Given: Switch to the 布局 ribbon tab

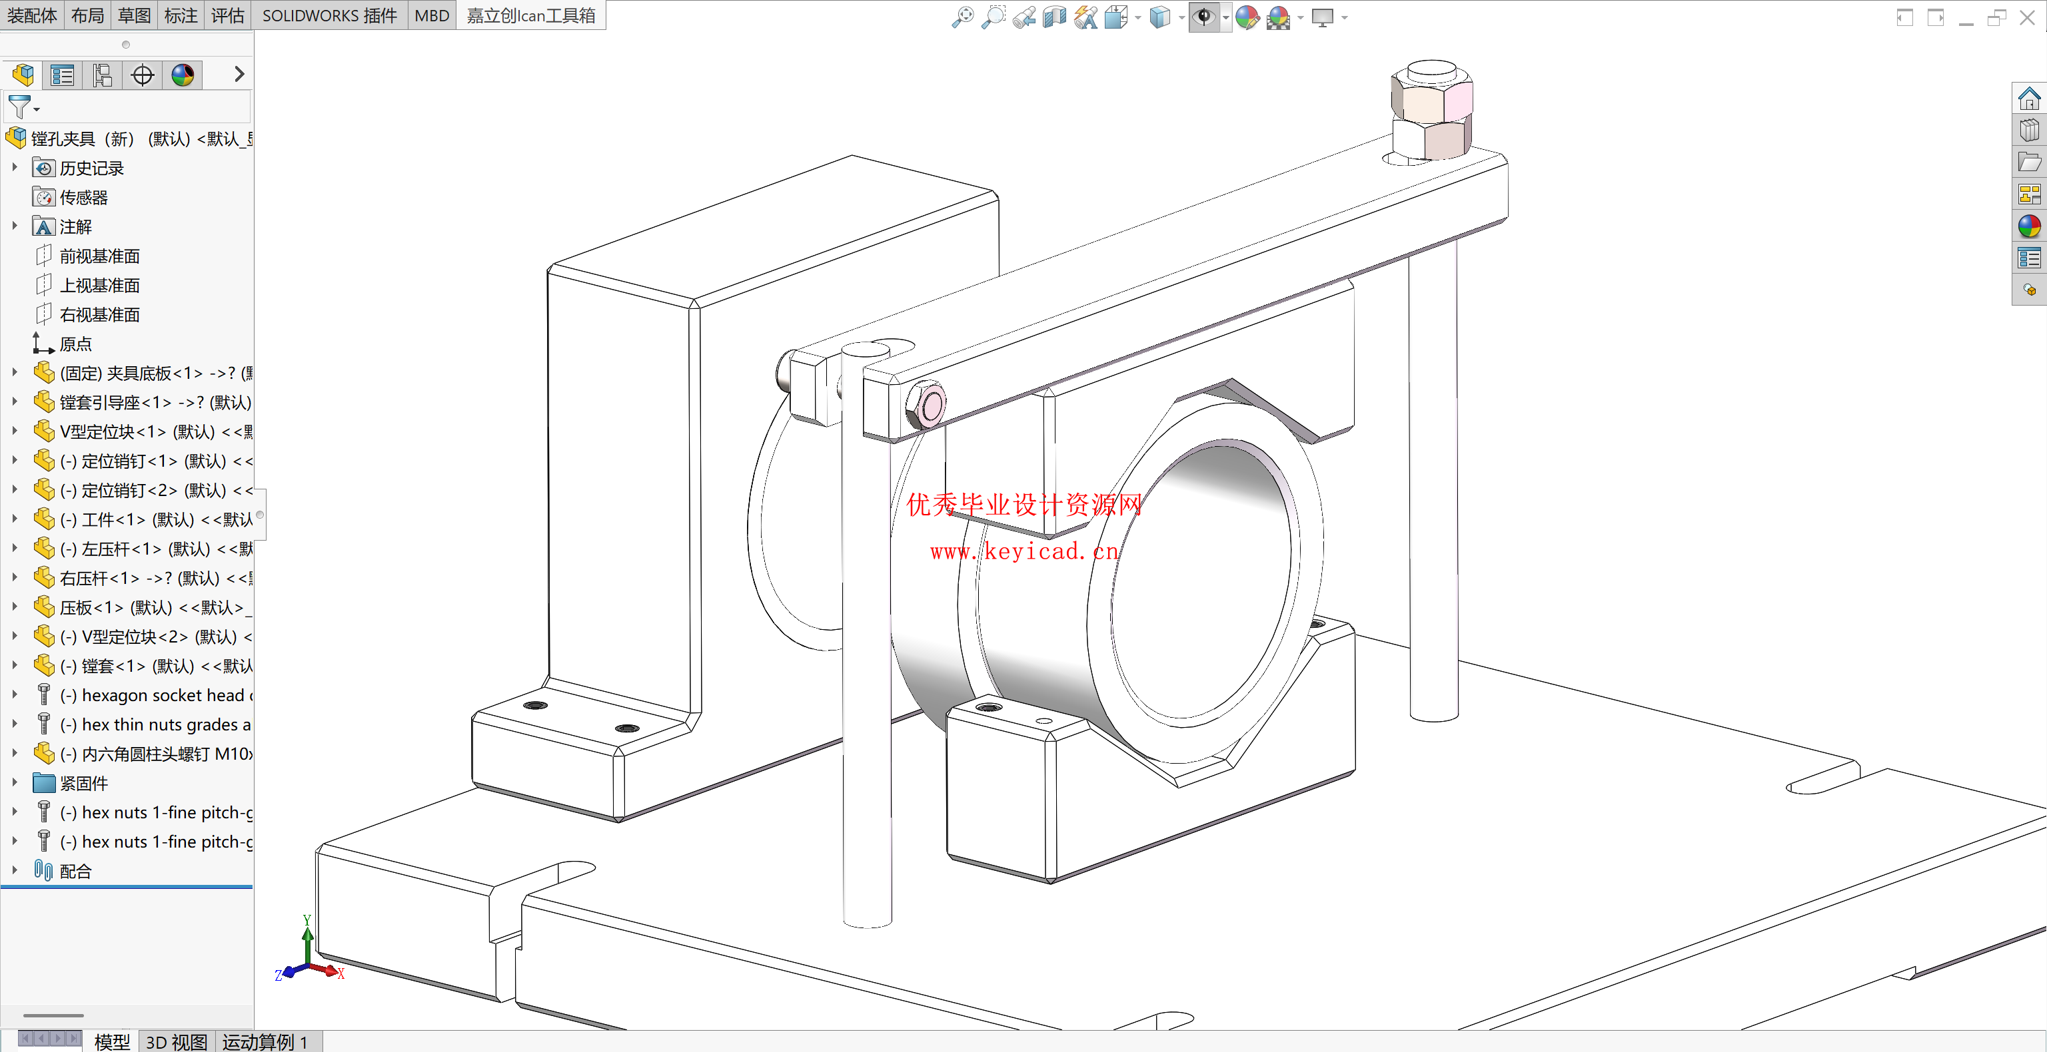Looking at the screenshot, I should [x=87, y=16].
